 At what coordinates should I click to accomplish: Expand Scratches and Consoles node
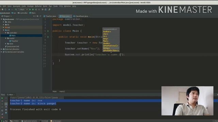pyautogui.click(x=1, y=52)
